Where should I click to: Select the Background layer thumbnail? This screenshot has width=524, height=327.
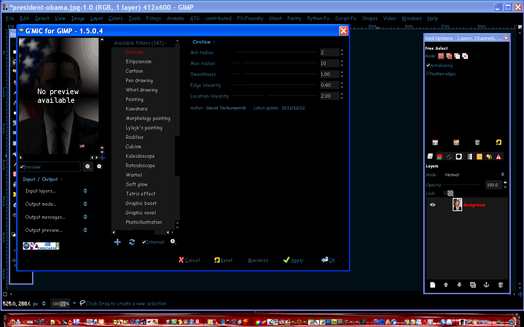coord(457,205)
